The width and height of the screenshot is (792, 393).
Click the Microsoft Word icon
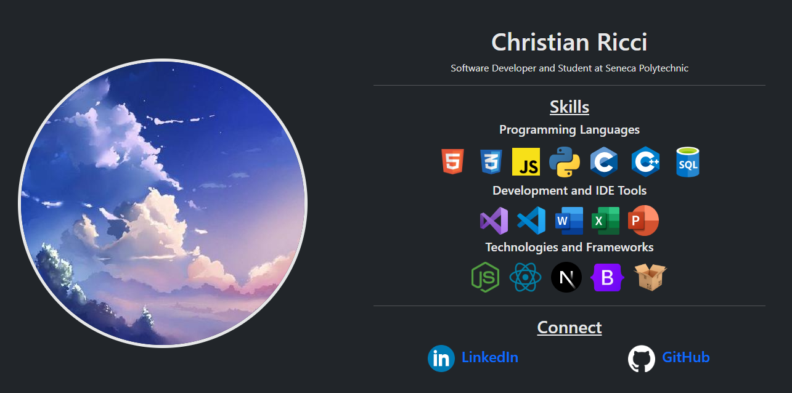click(569, 221)
